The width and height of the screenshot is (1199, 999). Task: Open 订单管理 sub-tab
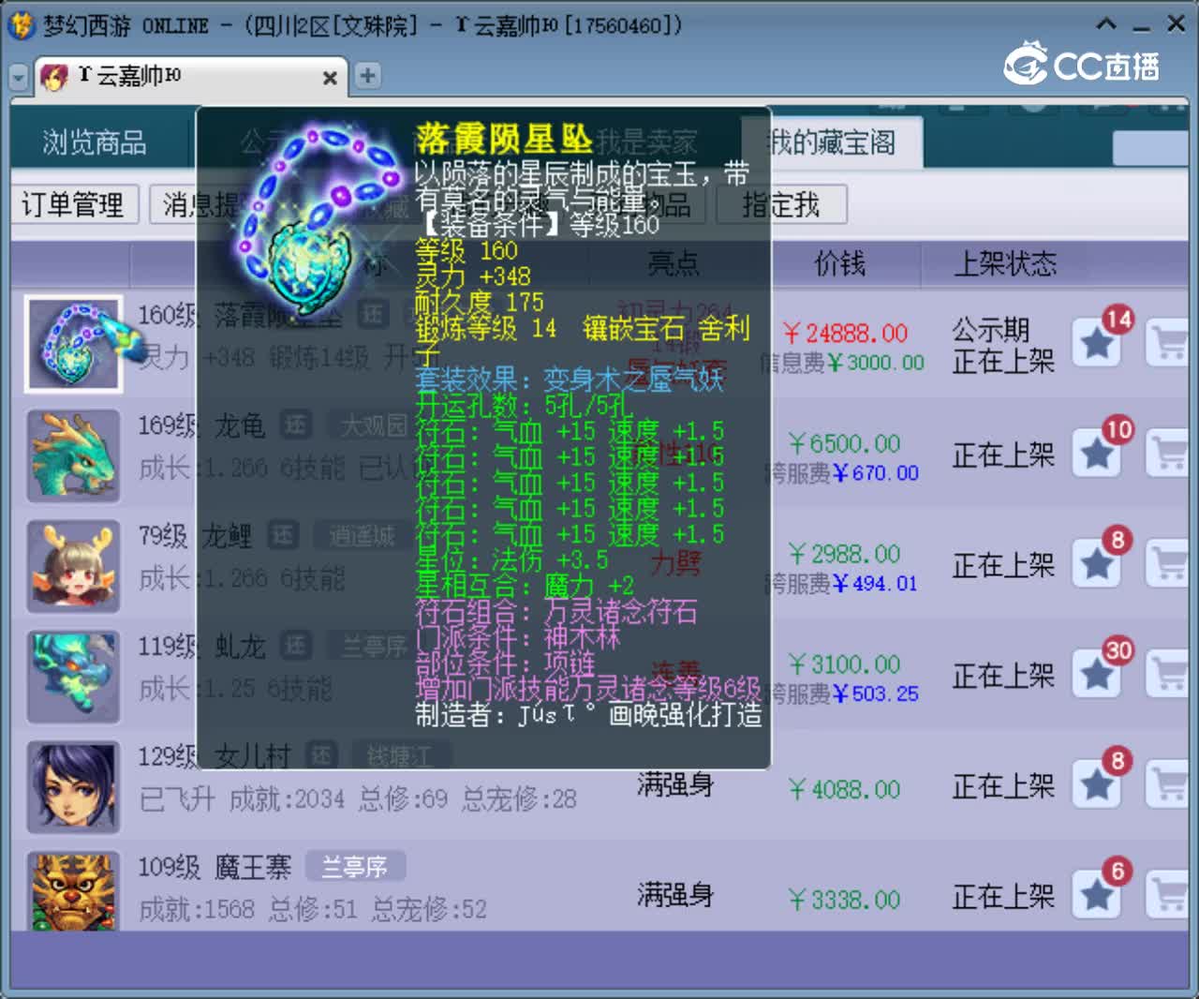click(x=73, y=204)
